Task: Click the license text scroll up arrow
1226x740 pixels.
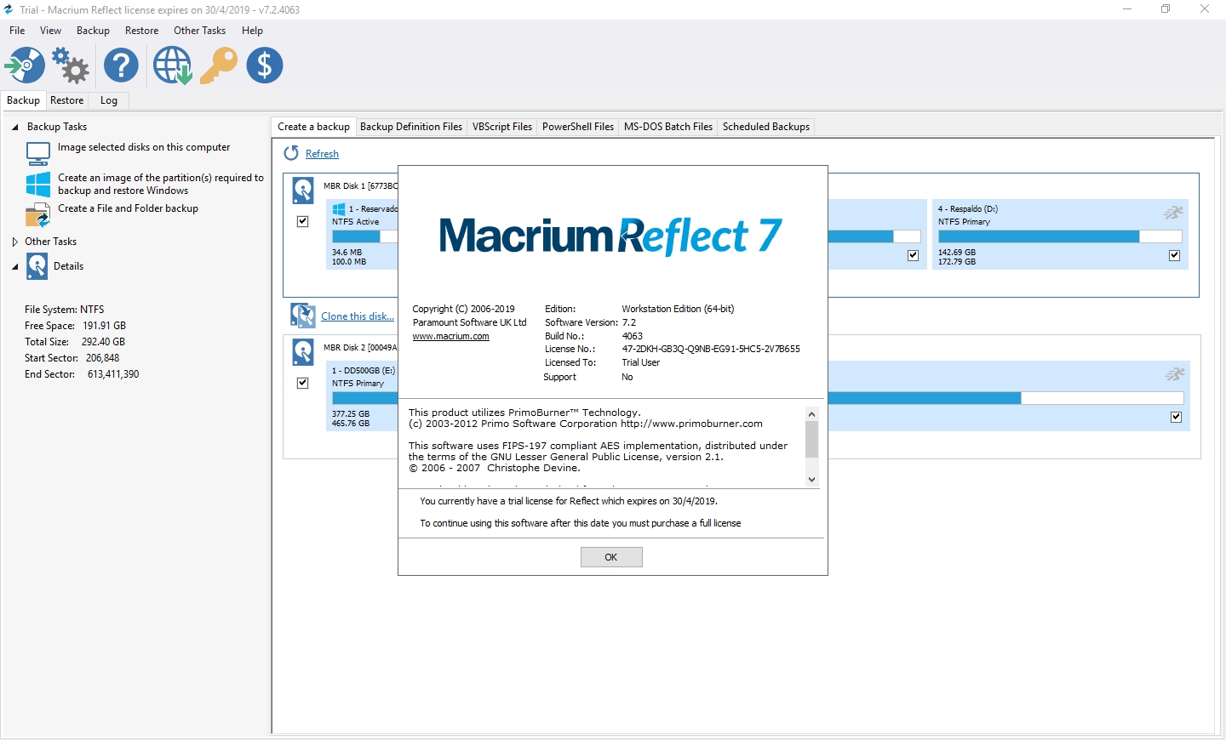Action: [811, 414]
